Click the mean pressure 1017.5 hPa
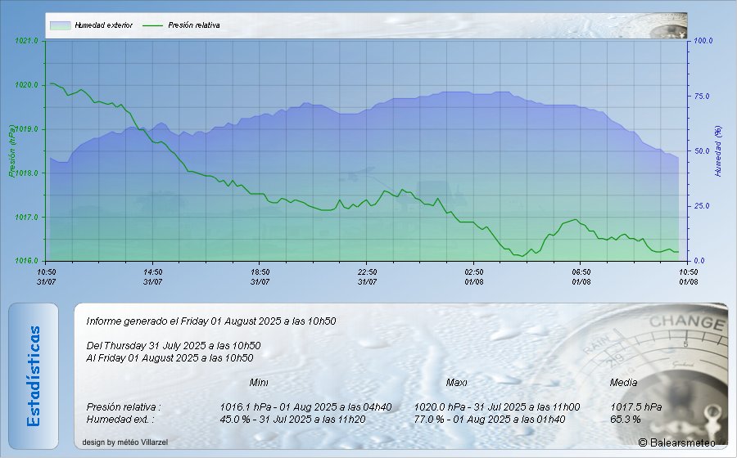 (x=636, y=406)
